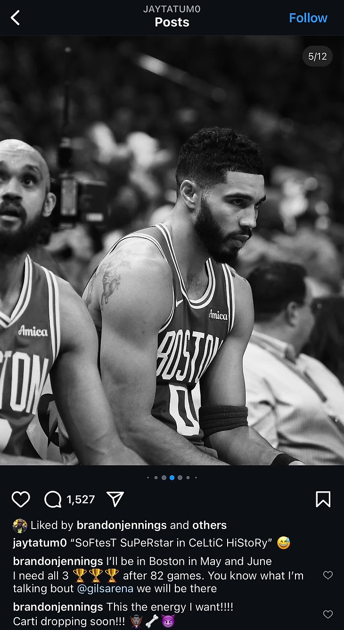Viewport: 344px width, 630px height.
Task: Open comments via the speech bubble icon
Action: (53, 499)
